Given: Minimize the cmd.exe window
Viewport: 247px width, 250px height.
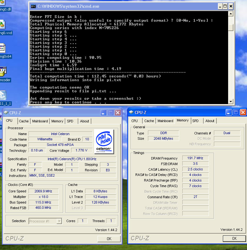Looking at the screenshot, I should click(220, 7).
